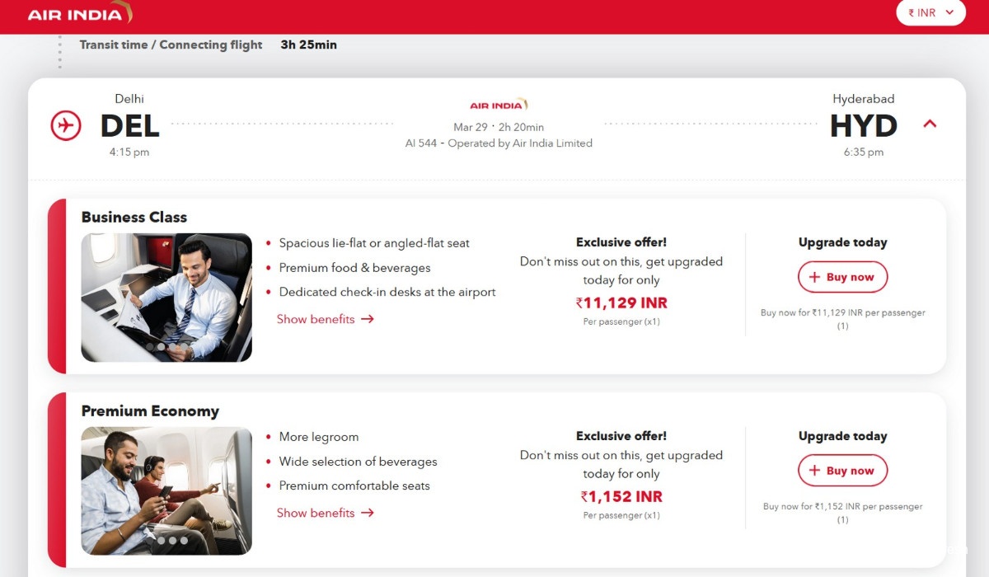Click 'Upgrade today' in Premium Economy card
This screenshot has height=577, width=989.
pos(843,436)
